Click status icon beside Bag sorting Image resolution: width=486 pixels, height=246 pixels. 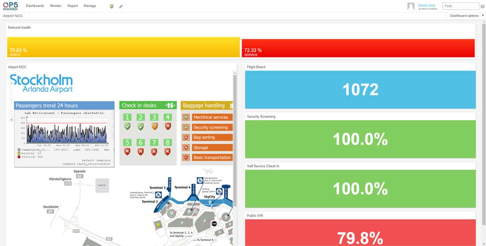(x=186, y=137)
